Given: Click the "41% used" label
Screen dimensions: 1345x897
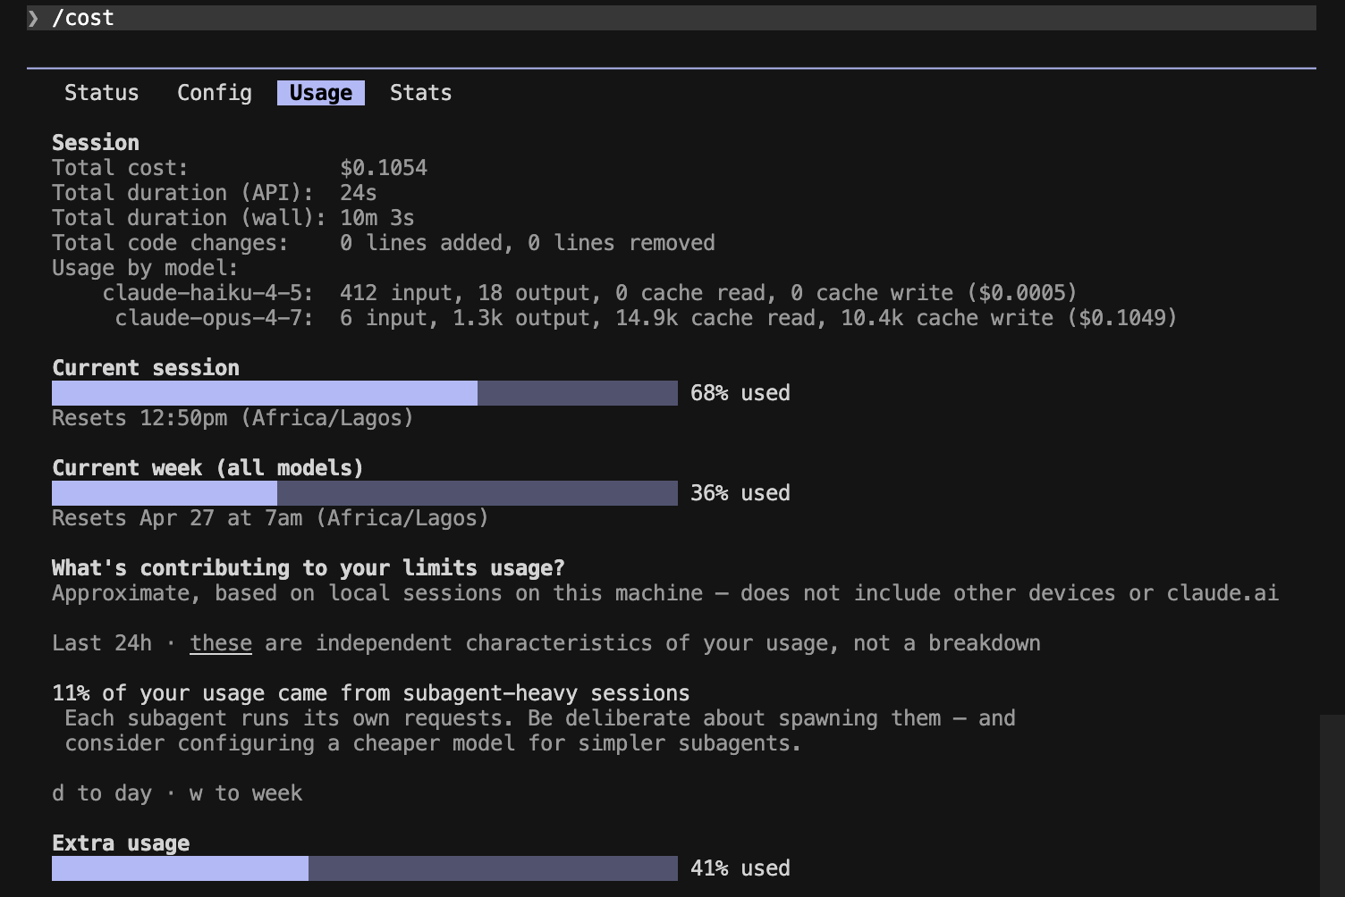Looking at the screenshot, I should click(740, 868).
